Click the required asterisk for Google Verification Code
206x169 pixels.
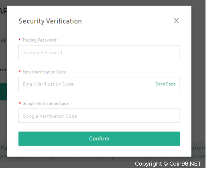pos(20,103)
